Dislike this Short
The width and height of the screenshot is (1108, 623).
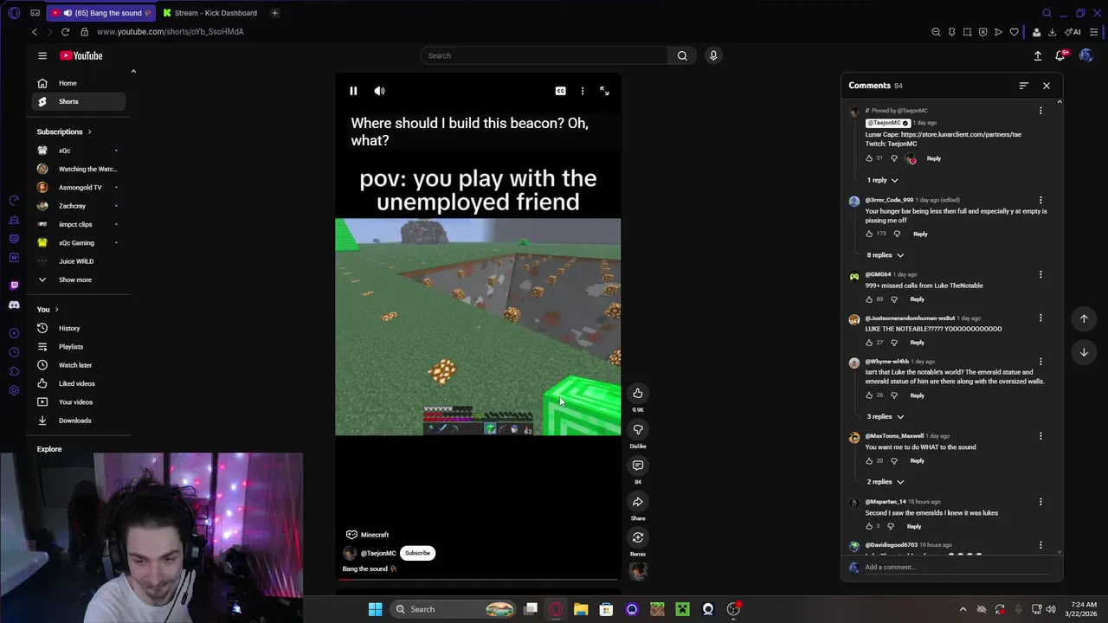pos(638,430)
